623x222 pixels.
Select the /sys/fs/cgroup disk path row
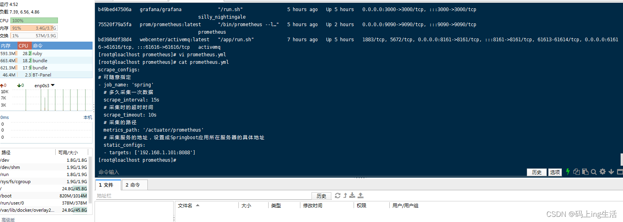(44, 182)
